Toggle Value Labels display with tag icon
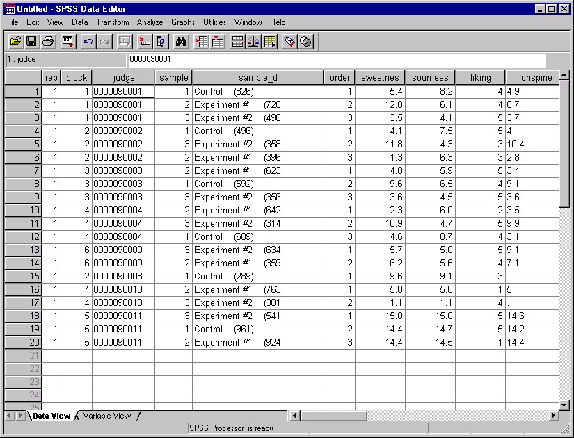The image size is (574, 438). click(x=289, y=42)
